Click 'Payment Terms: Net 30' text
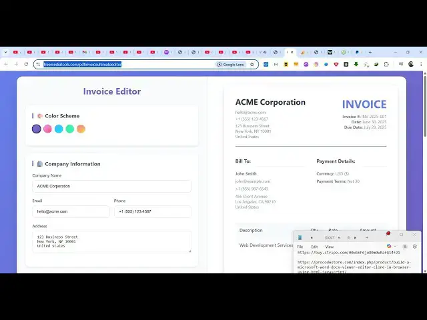Screen dimensions: 427x320 click(338, 181)
